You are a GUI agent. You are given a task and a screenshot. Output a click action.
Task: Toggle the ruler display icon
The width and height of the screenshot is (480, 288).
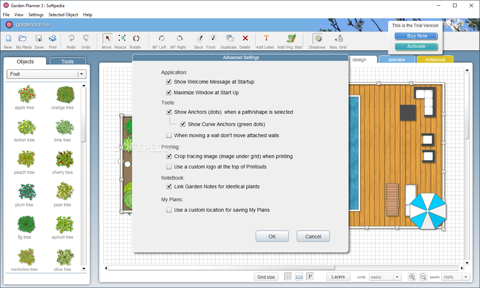click(x=299, y=276)
